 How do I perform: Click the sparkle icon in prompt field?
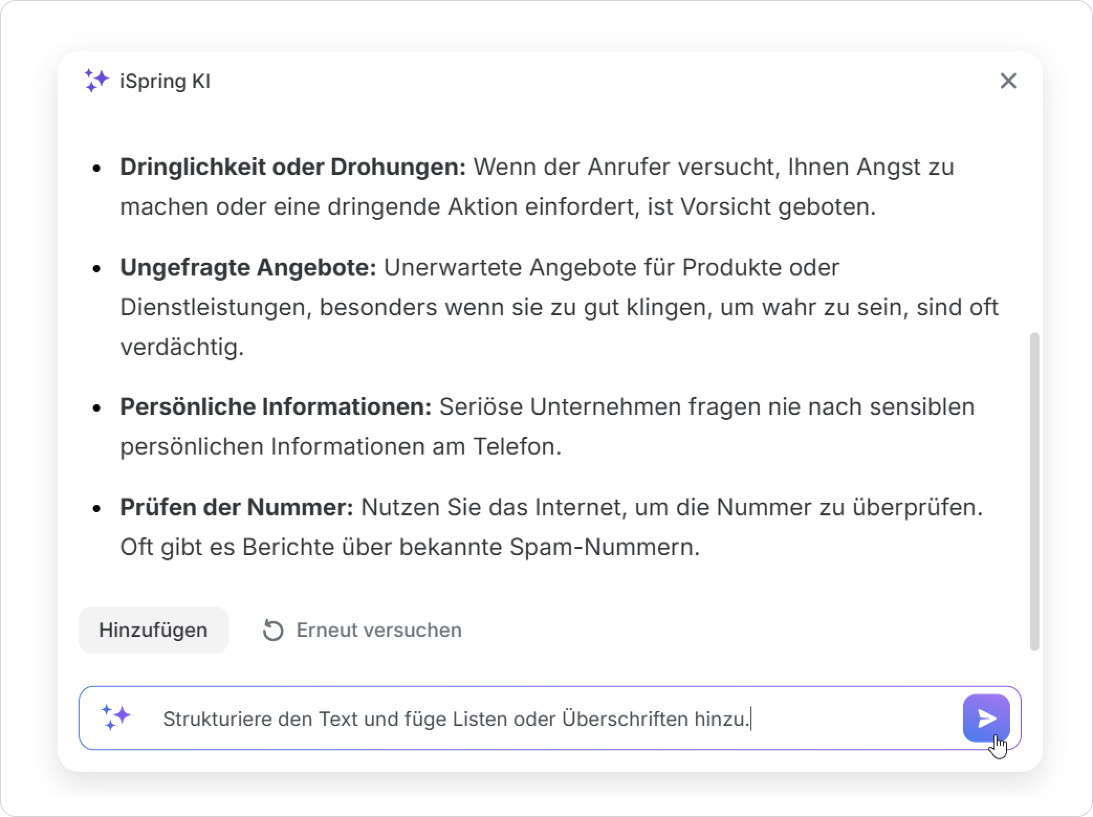tap(116, 717)
